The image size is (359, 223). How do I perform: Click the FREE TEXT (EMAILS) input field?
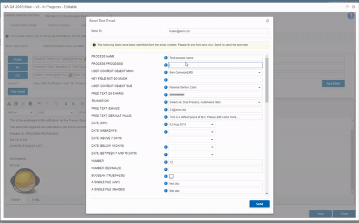[x=215, y=110]
